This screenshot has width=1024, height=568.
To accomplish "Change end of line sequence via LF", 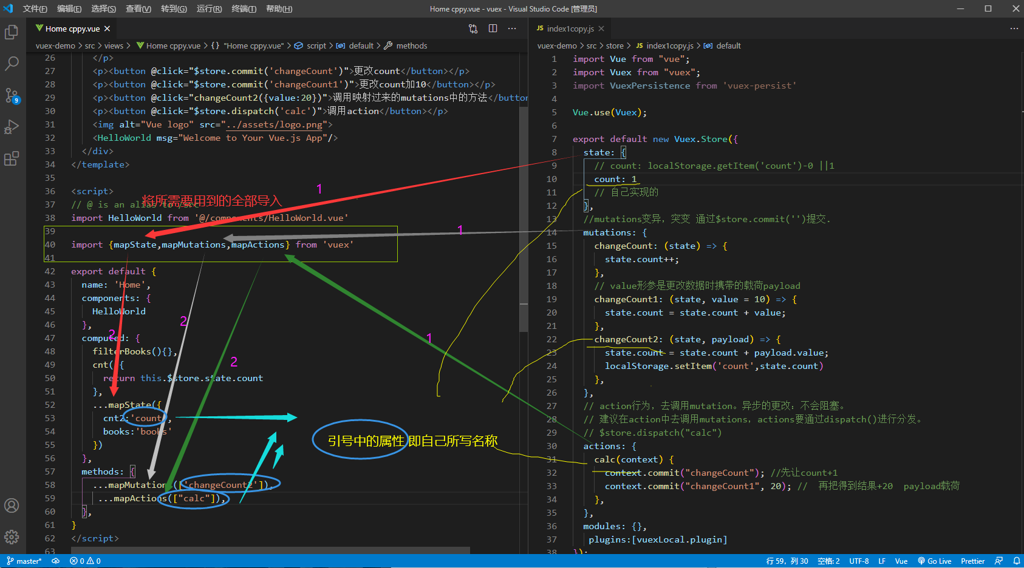I will (x=882, y=561).
